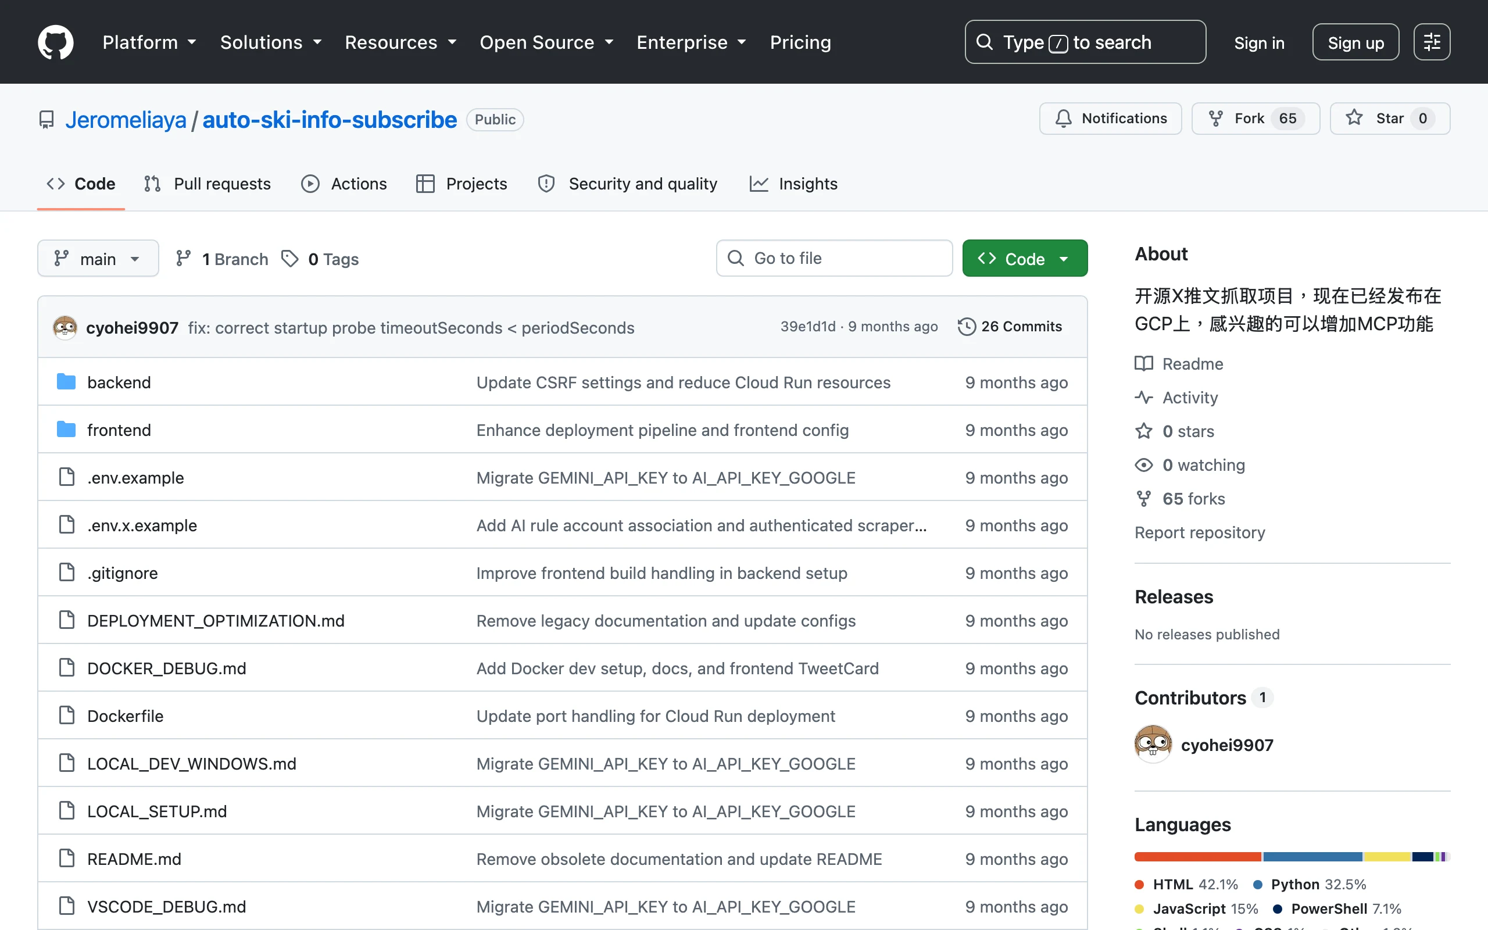Screen dimensions: 1488x930
Task: Click the file icon for .env.x.example
Action: point(66,525)
